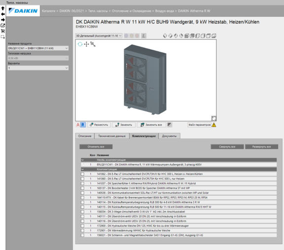Click the Файл параметров button
The image size is (284, 250).
tap(200, 125)
